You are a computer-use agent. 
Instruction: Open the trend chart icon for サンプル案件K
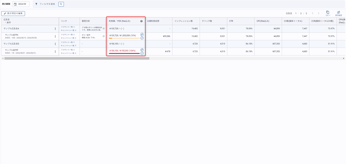click(142, 38)
